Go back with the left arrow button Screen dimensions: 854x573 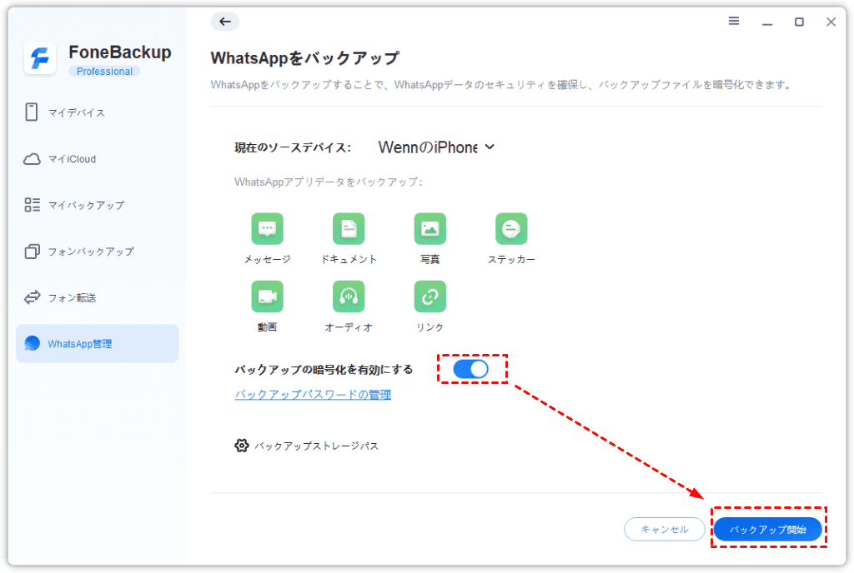[x=225, y=22]
